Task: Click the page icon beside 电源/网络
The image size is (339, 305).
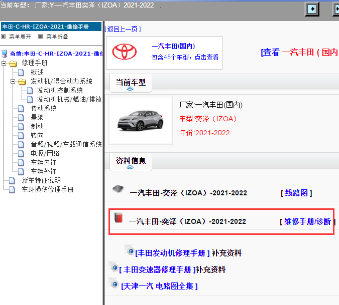Action: coord(21,153)
